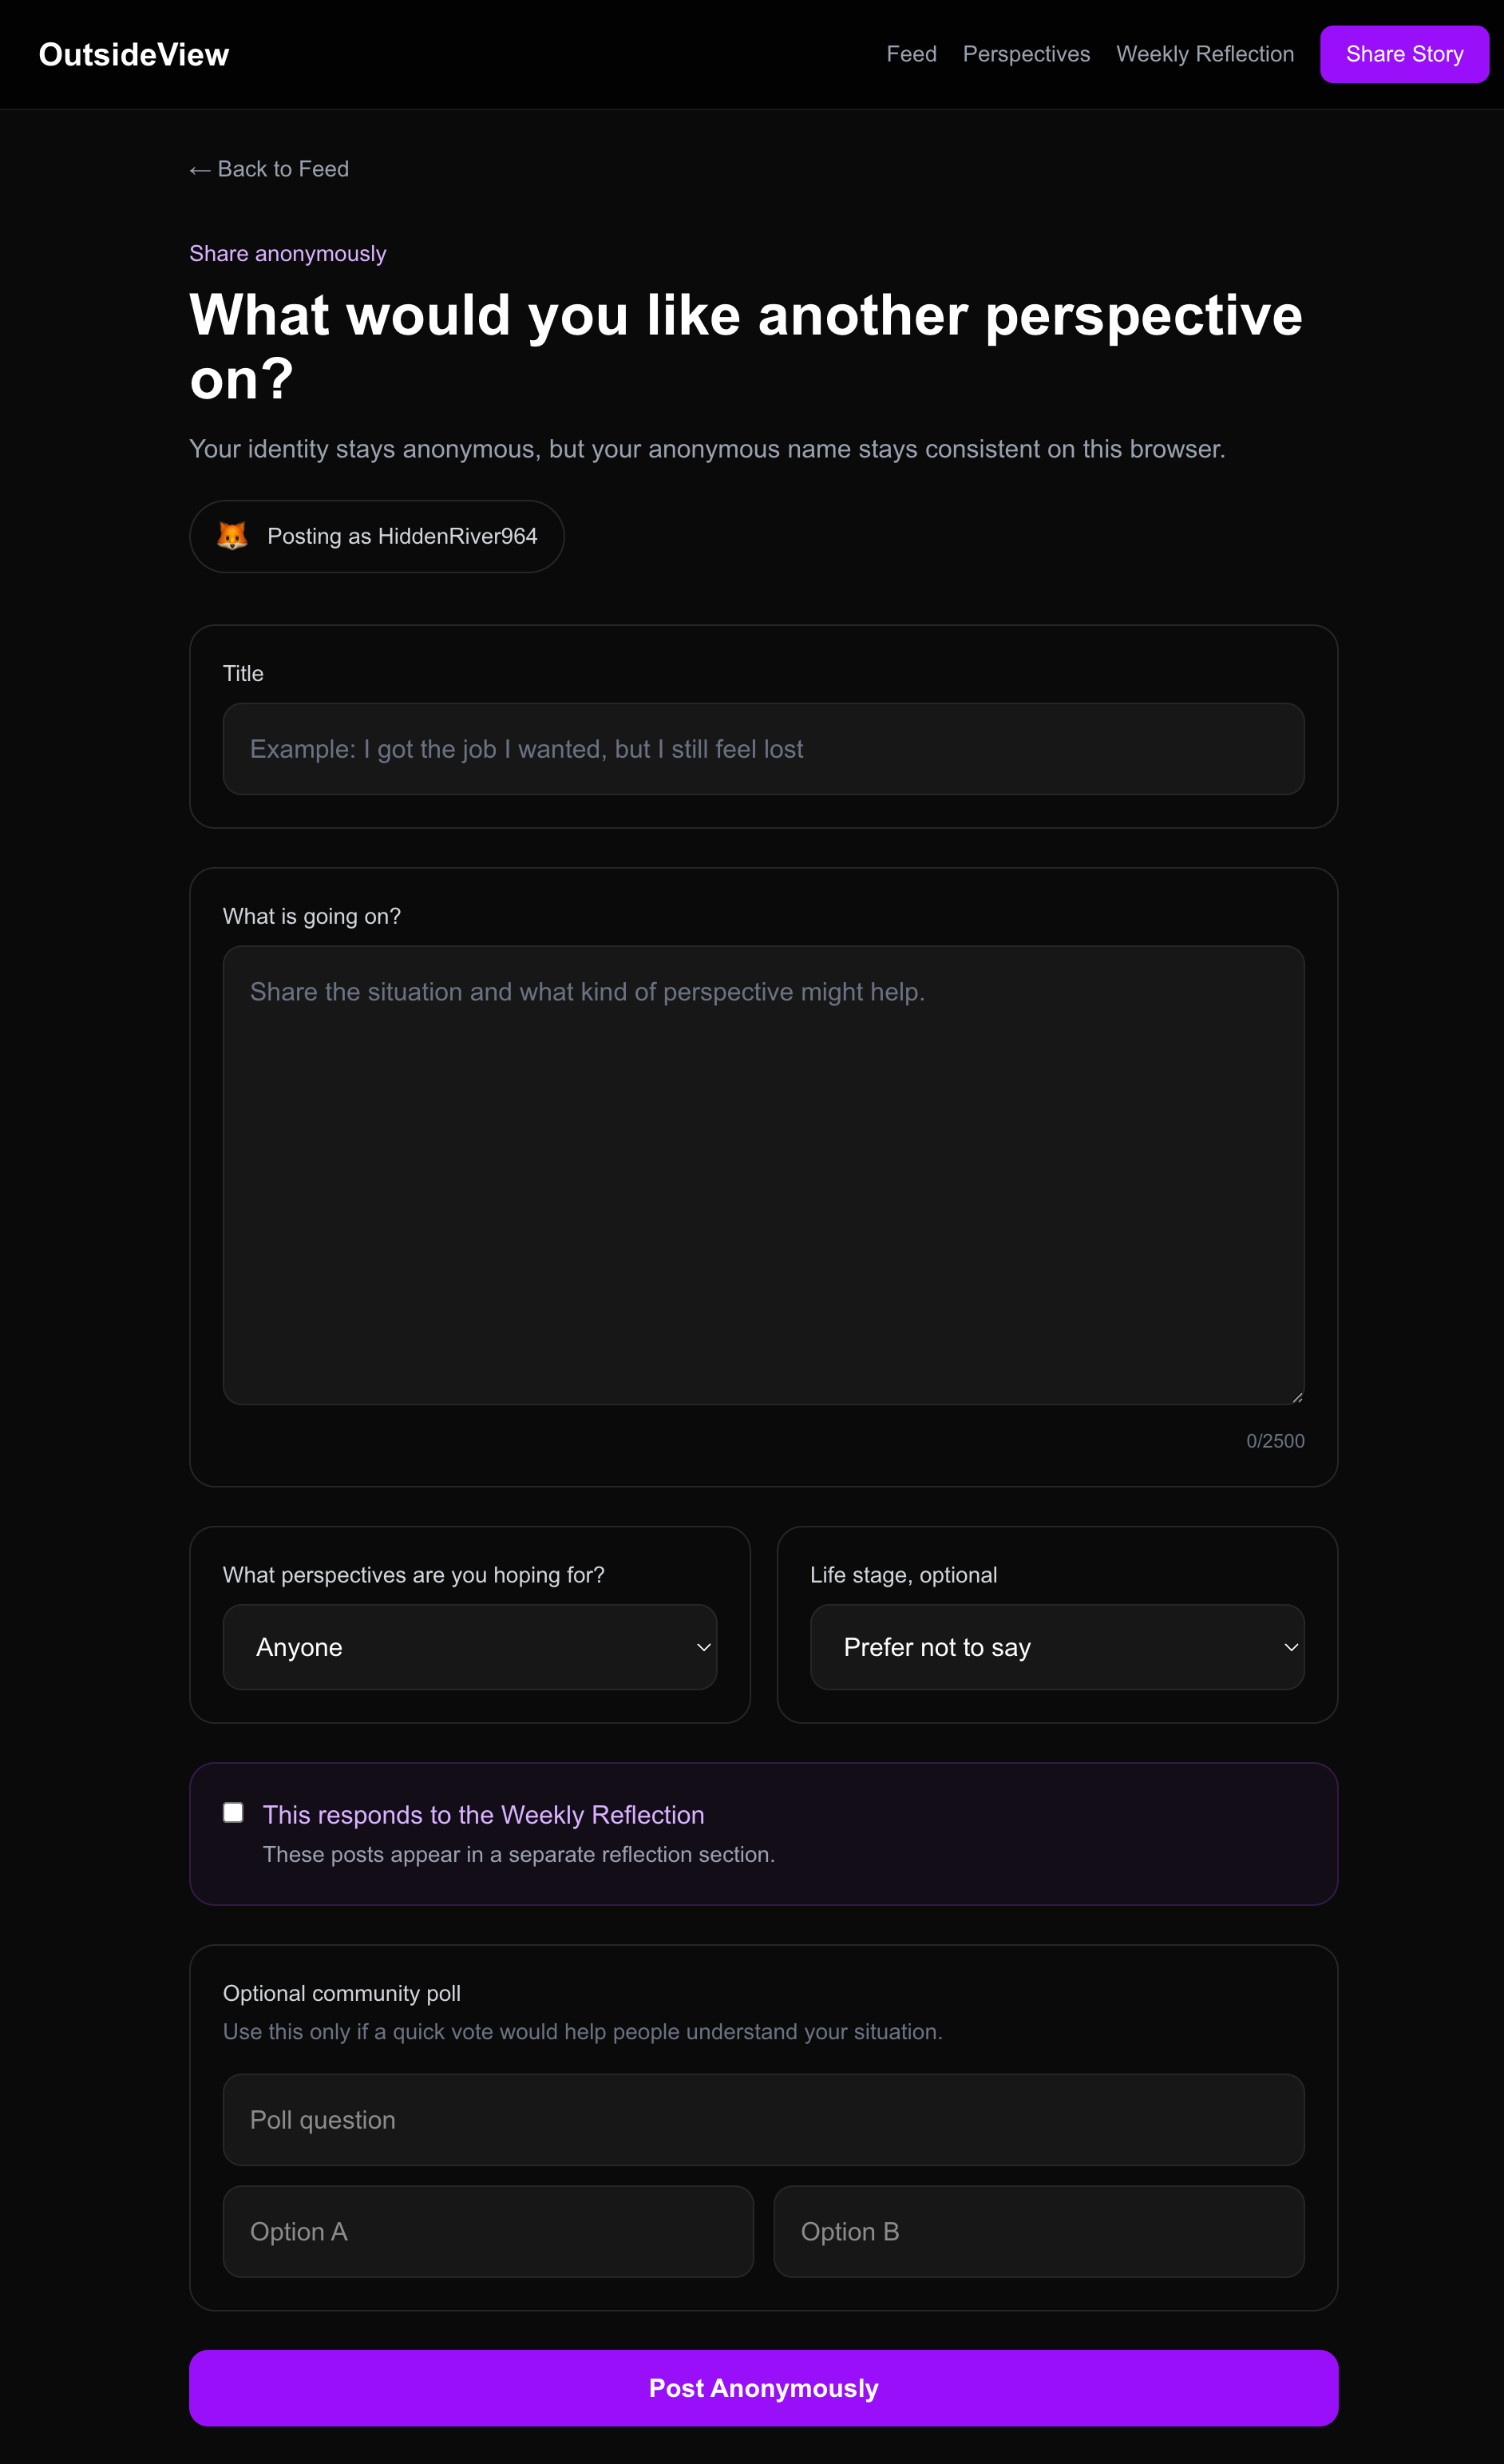1504x2464 pixels.
Task: Click the textarea resize handle corner
Action: [1297, 1396]
